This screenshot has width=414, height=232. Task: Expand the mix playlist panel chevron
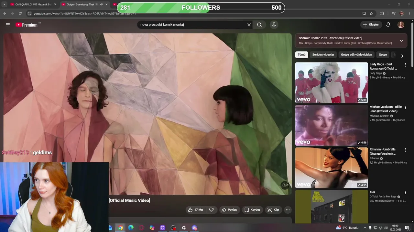tap(401, 41)
